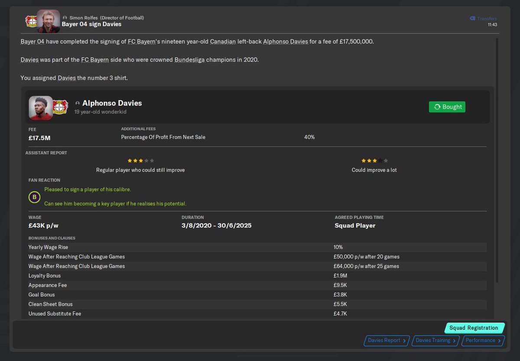
Task: Click the current ability star rating
Action: tap(140, 160)
